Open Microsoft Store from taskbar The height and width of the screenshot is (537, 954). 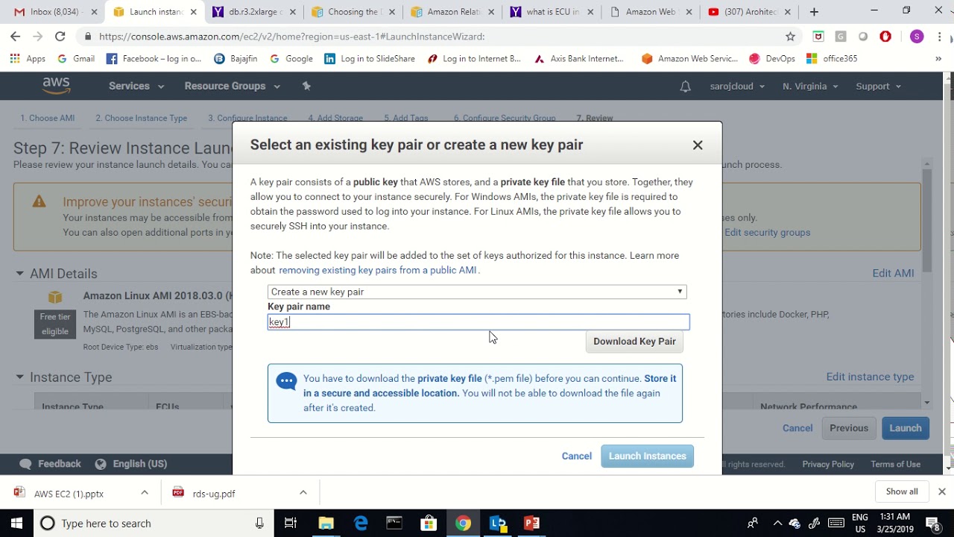429,524
